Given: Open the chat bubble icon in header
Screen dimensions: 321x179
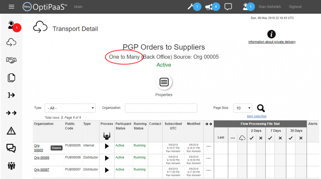Looking at the screenshot, I should [228, 7].
